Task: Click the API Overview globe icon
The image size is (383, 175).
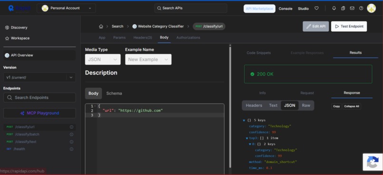Action: point(7,55)
